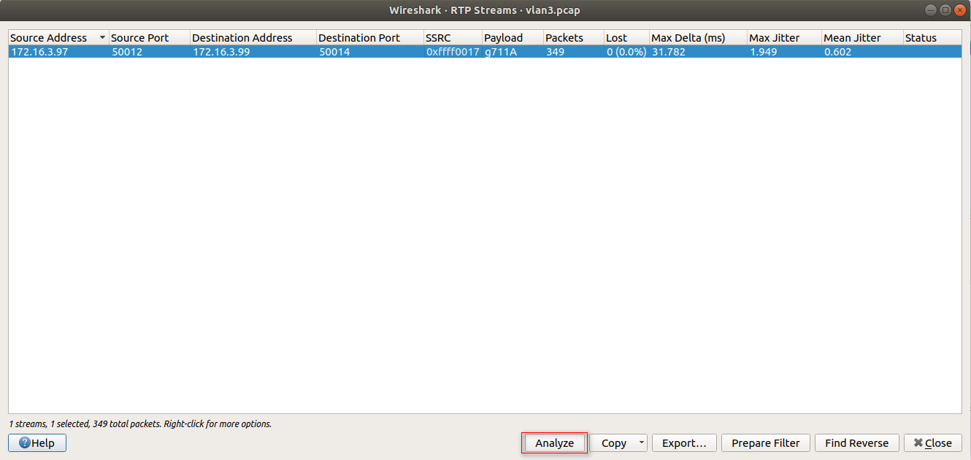Image resolution: width=971 pixels, height=460 pixels.
Task: Open Help for RTP Streams
Action: tap(37, 443)
